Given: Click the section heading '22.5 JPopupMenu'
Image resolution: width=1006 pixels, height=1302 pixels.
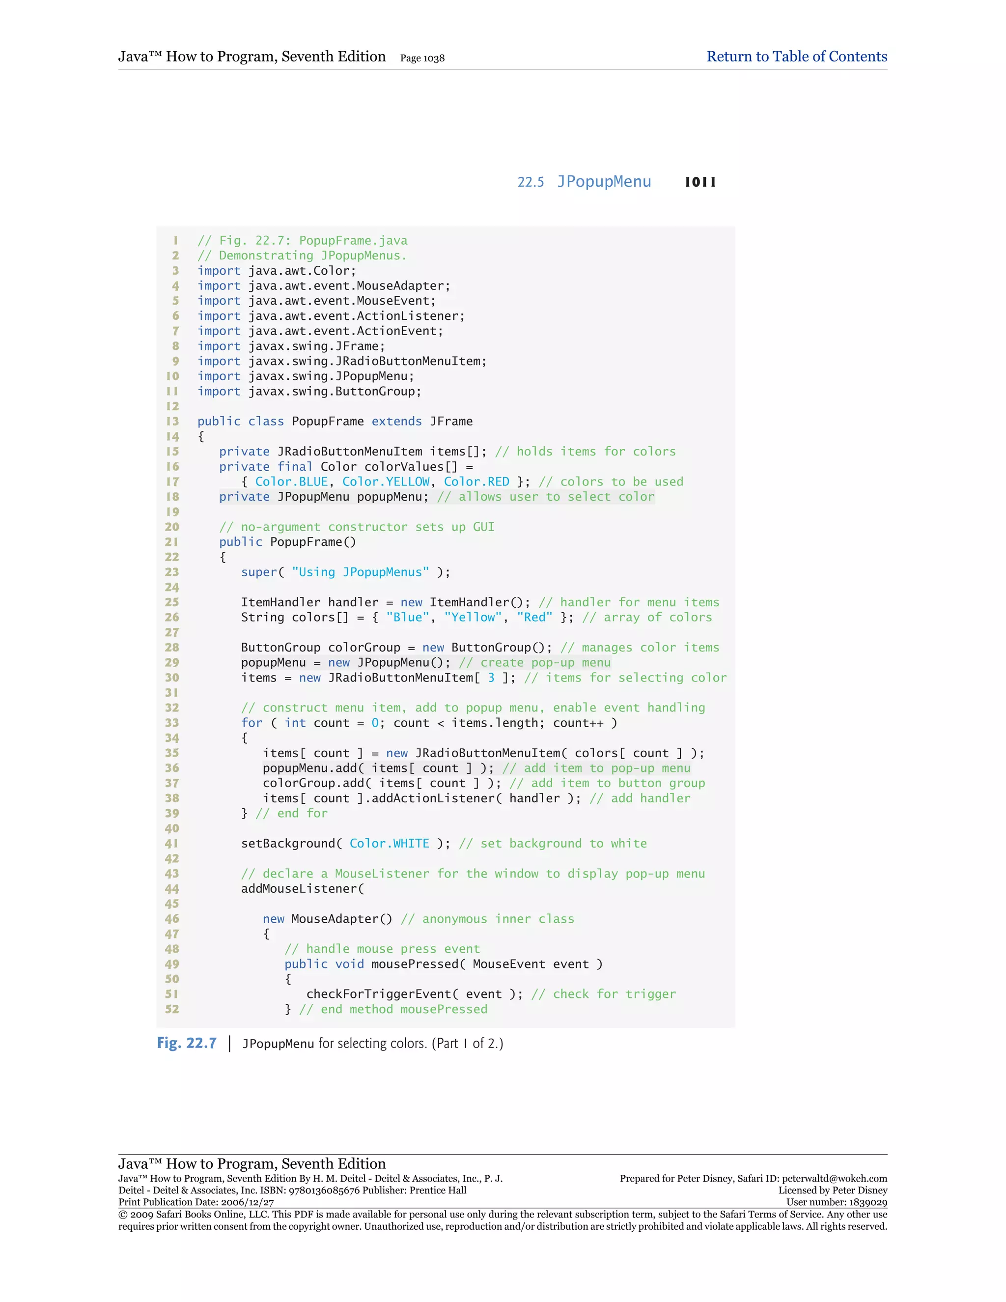Looking at the screenshot, I should [584, 182].
